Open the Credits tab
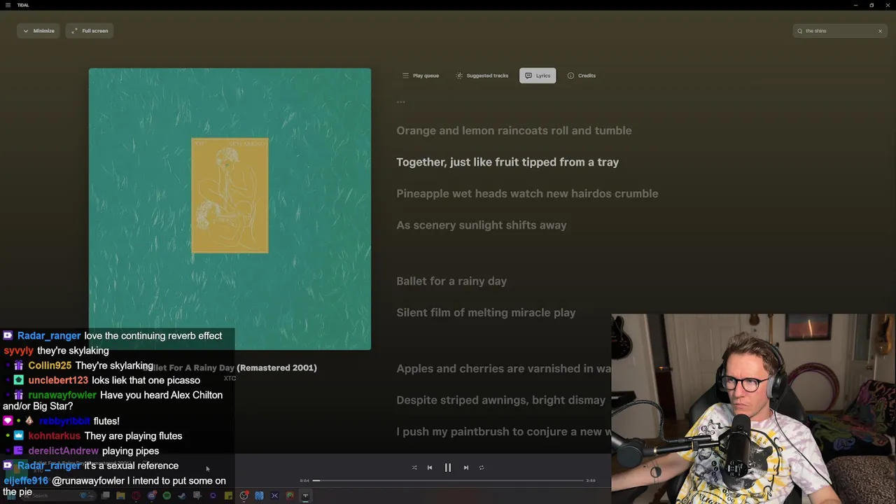The height and width of the screenshot is (504, 896). 582,76
